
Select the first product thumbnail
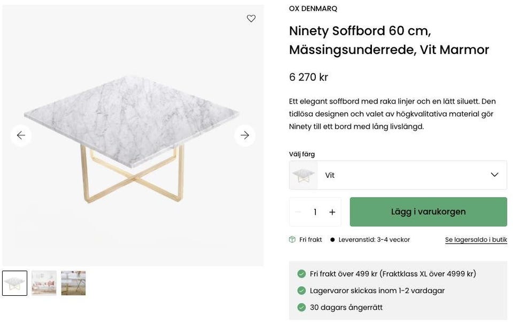coord(14,283)
